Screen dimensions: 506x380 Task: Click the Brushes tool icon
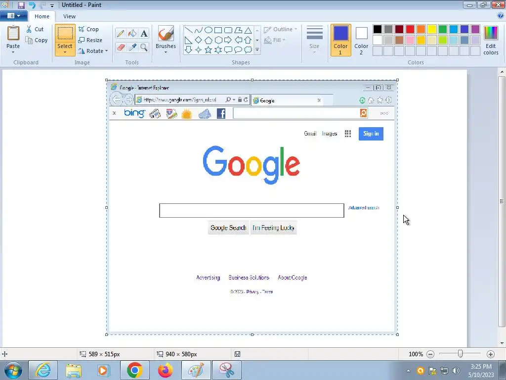(166, 33)
